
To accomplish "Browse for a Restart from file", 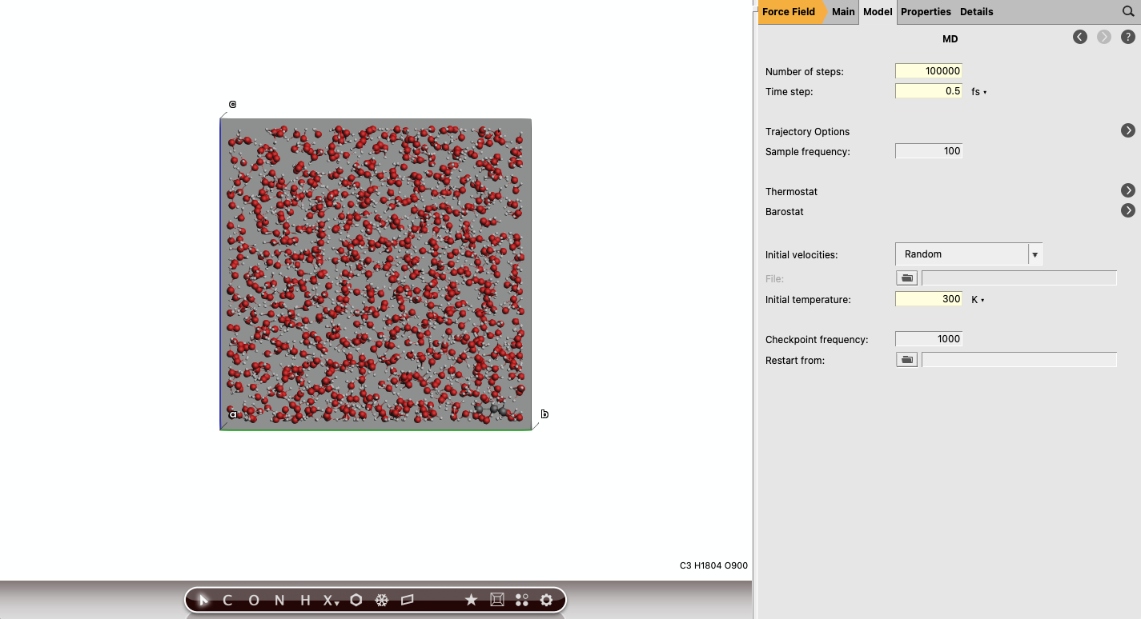I will coord(906,359).
